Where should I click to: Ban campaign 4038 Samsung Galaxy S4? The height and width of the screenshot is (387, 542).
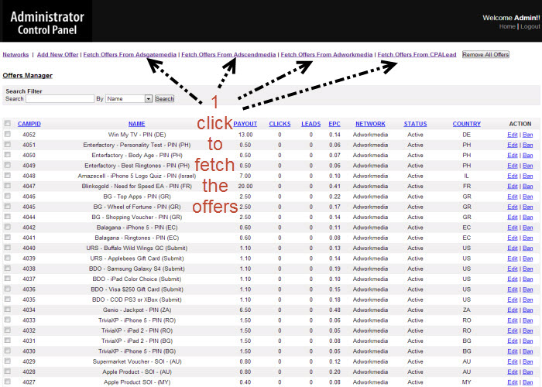[x=527, y=269]
